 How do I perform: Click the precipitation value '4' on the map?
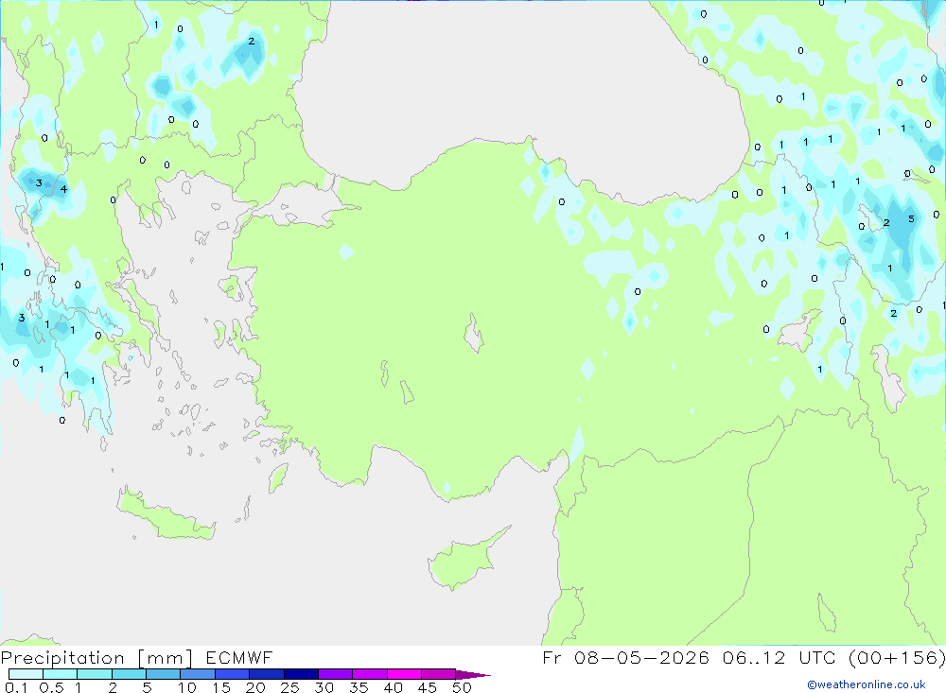point(63,189)
